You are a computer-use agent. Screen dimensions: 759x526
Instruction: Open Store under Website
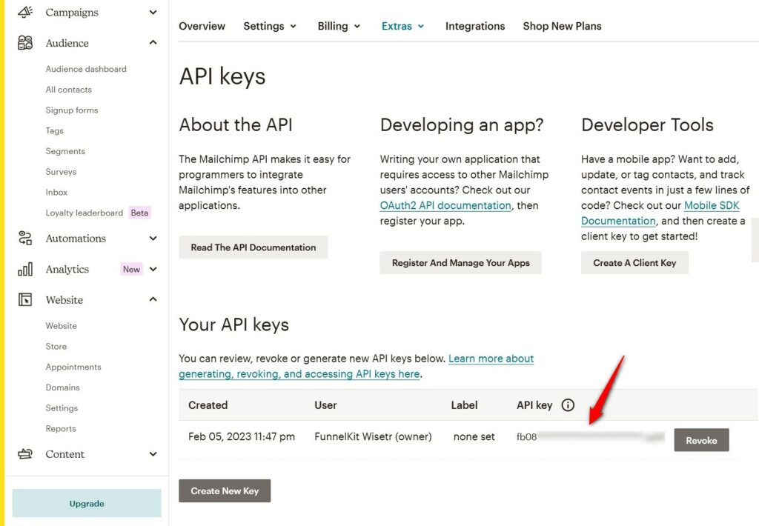point(56,347)
